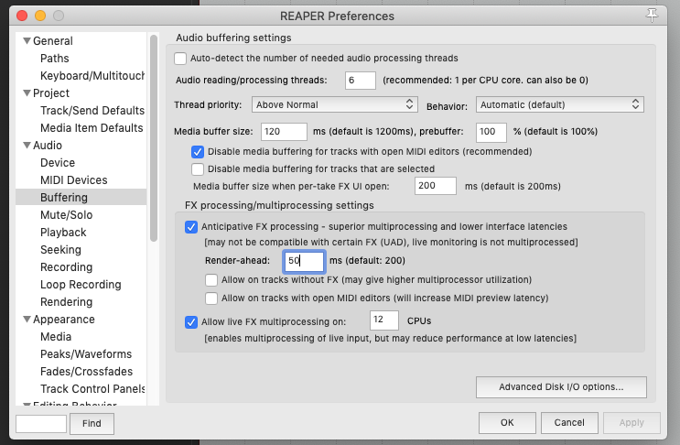Go to MIDI Devices page
The image size is (680, 445).
74,180
